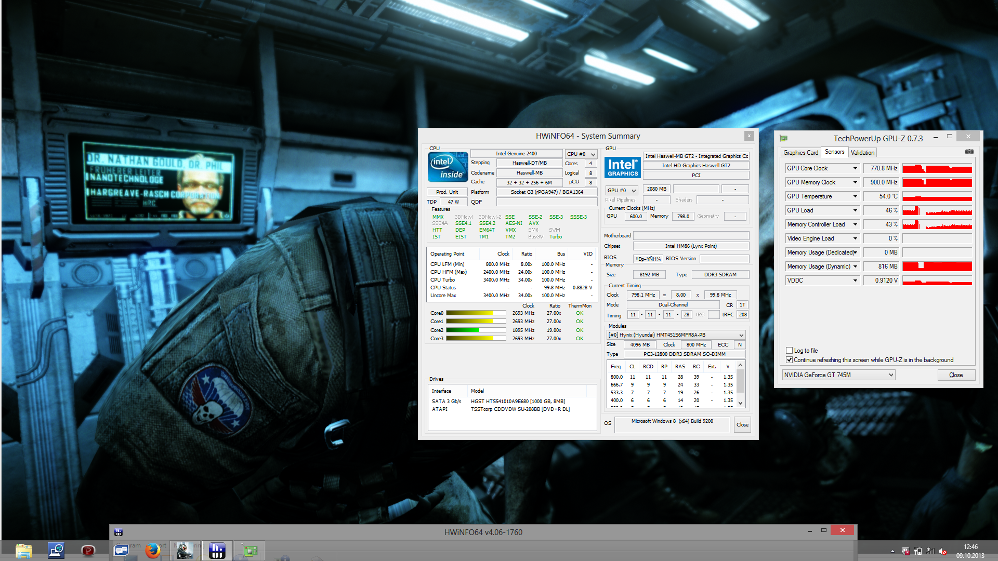The image size is (998, 561).
Task: Switch to the Validation tab
Action: click(862, 153)
